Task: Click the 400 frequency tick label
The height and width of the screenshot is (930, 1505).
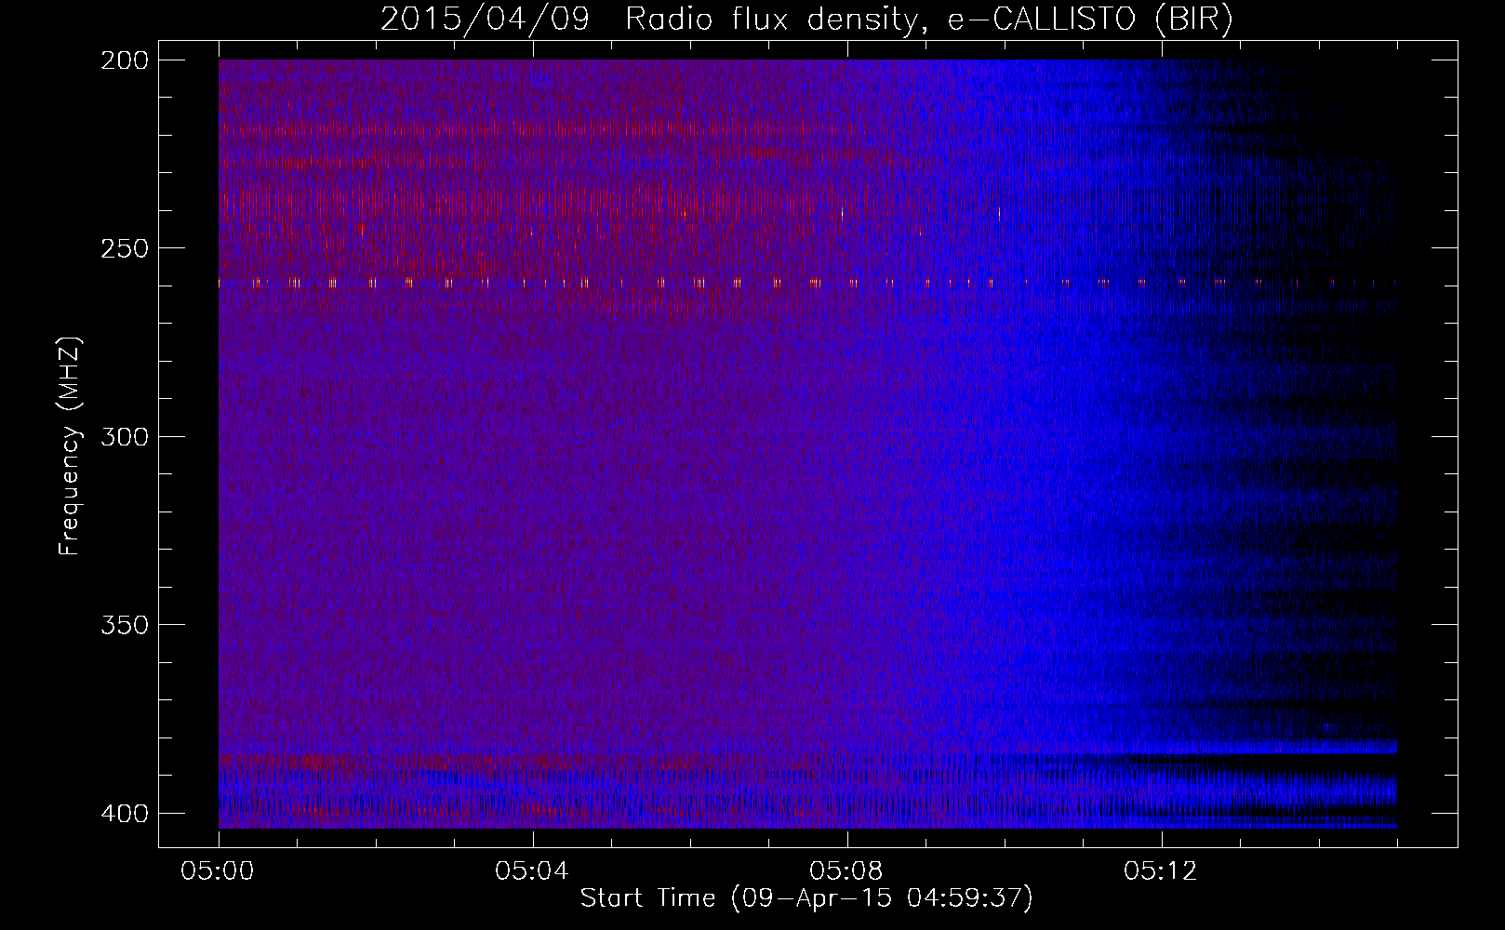Action: (125, 813)
